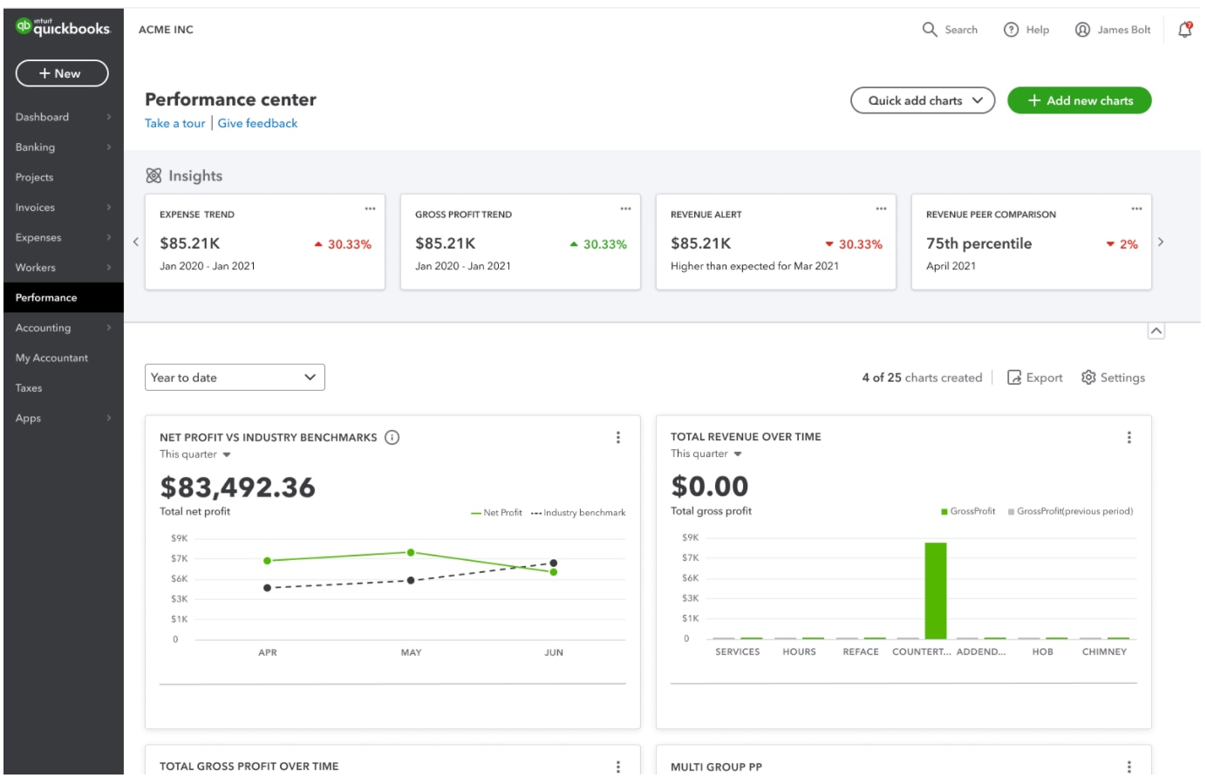Click Settings link text
Image resolution: width=1207 pixels, height=778 pixels.
(1122, 378)
